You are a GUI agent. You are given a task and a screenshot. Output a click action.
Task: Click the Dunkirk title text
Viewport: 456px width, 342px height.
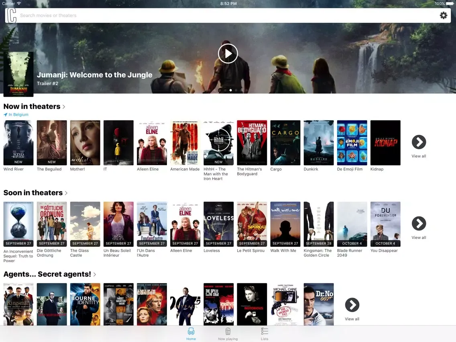311,169
